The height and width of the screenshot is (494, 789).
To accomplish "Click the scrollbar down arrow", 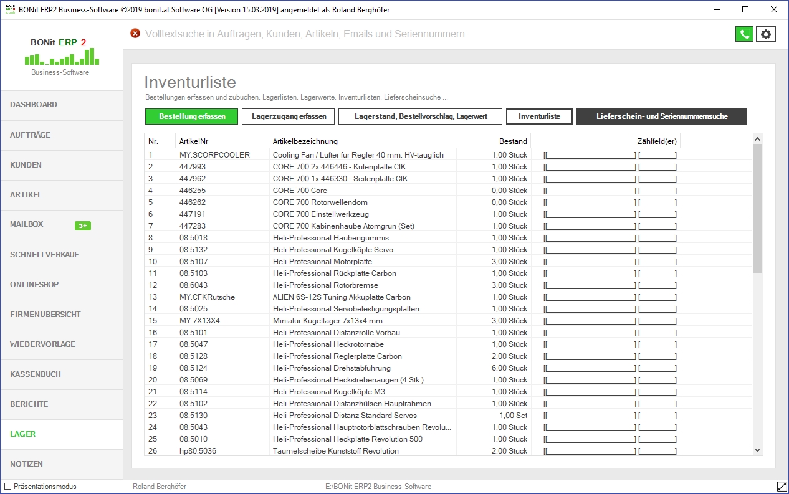I will click(757, 450).
